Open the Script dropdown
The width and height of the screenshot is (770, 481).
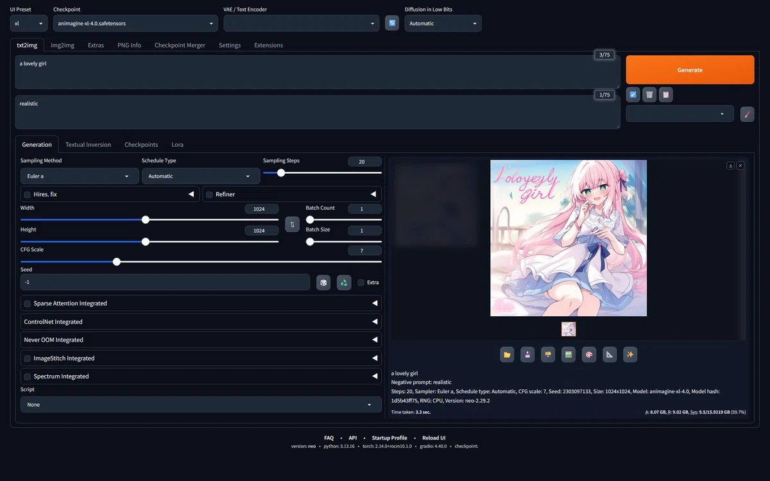(x=201, y=405)
